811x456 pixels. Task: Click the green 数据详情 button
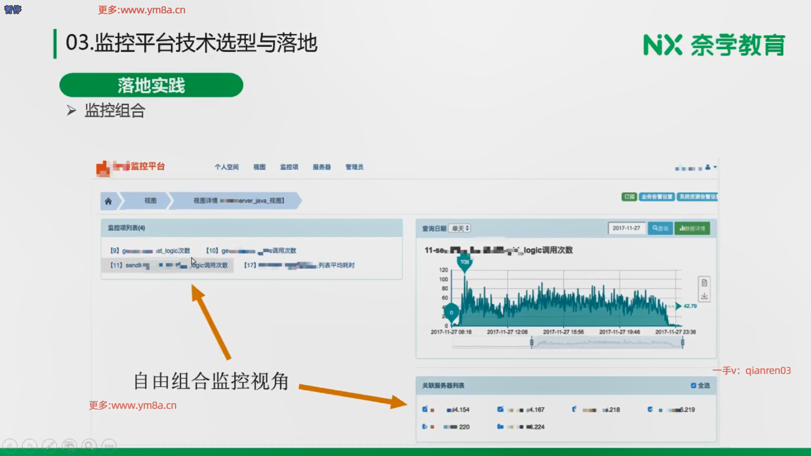[x=692, y=228]
